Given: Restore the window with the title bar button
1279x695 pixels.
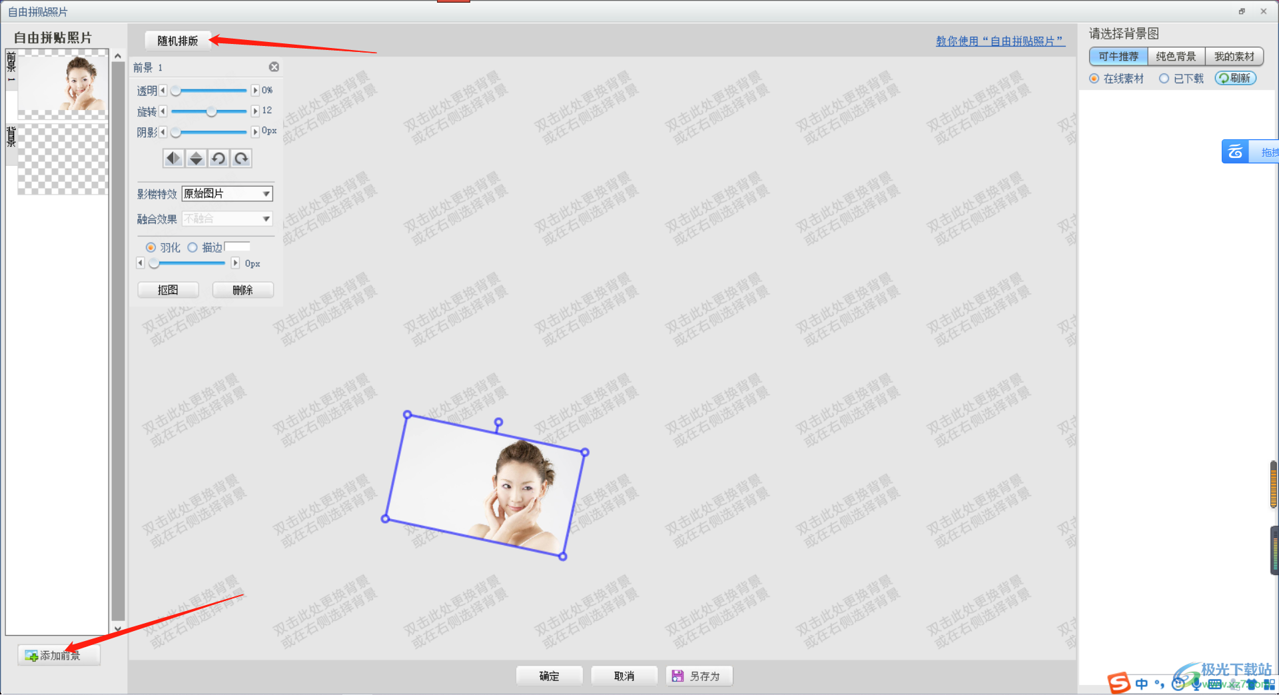Looking at the screenshot, I should pos(1242,11).
